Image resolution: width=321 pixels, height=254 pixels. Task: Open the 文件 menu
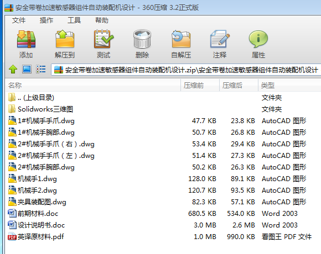pos(19,20)
